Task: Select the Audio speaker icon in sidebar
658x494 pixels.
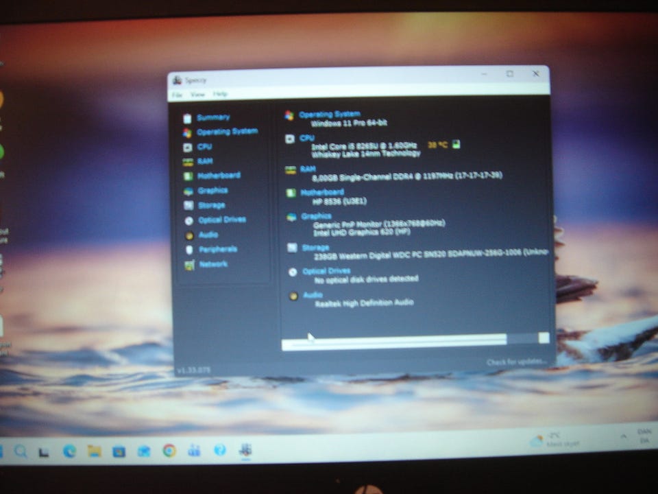Action: point(189,235)
